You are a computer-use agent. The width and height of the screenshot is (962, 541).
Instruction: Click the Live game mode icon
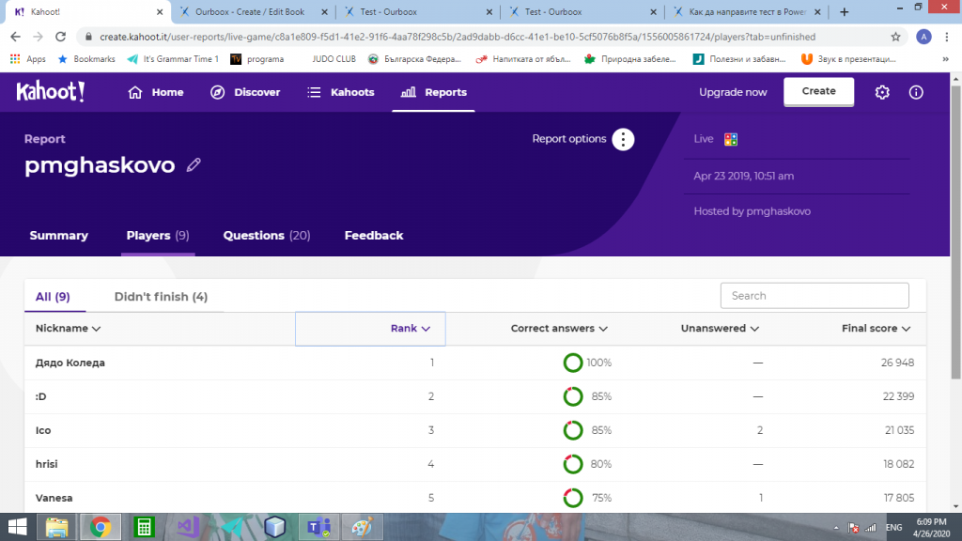coord(731,139)
